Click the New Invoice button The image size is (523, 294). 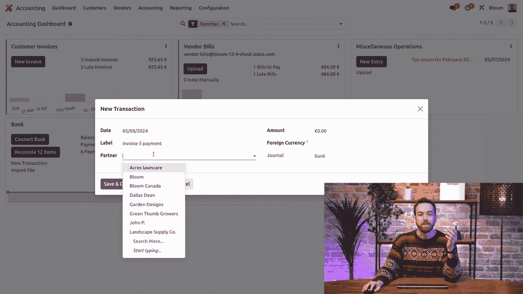(x=28, y=62)
